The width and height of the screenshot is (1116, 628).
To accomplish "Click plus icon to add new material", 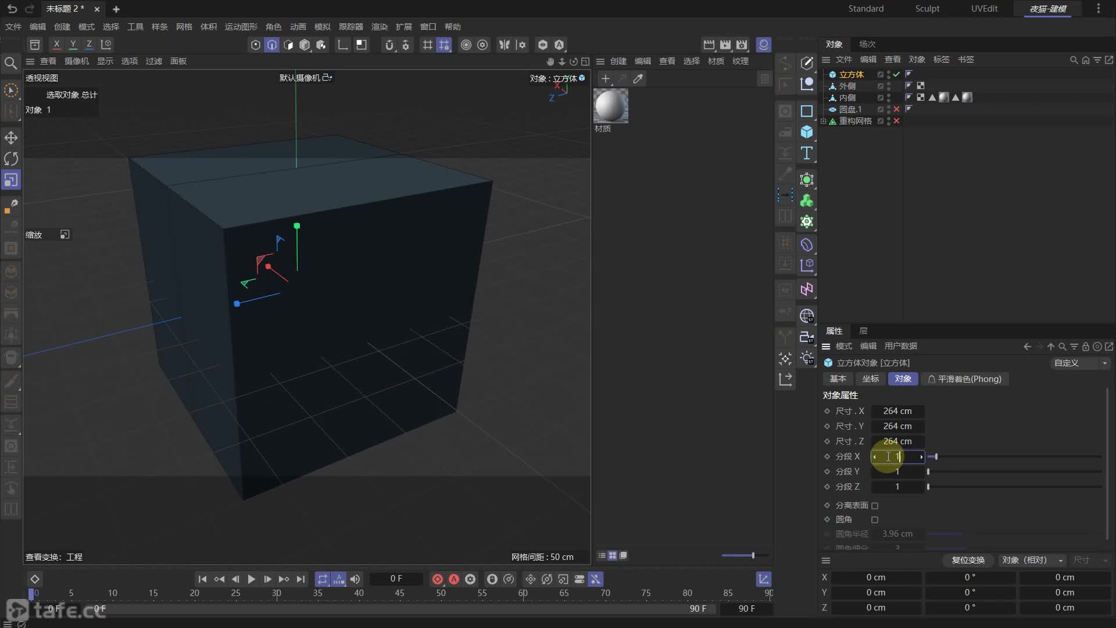I will [605, 78].
